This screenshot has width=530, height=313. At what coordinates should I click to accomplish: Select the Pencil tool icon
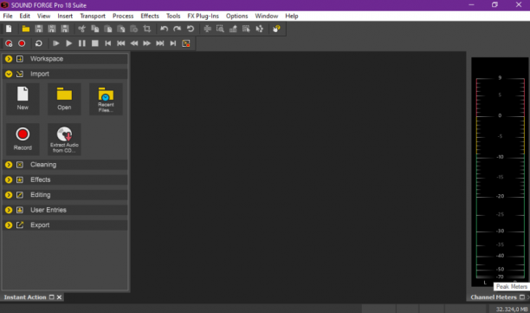(233, 29)
